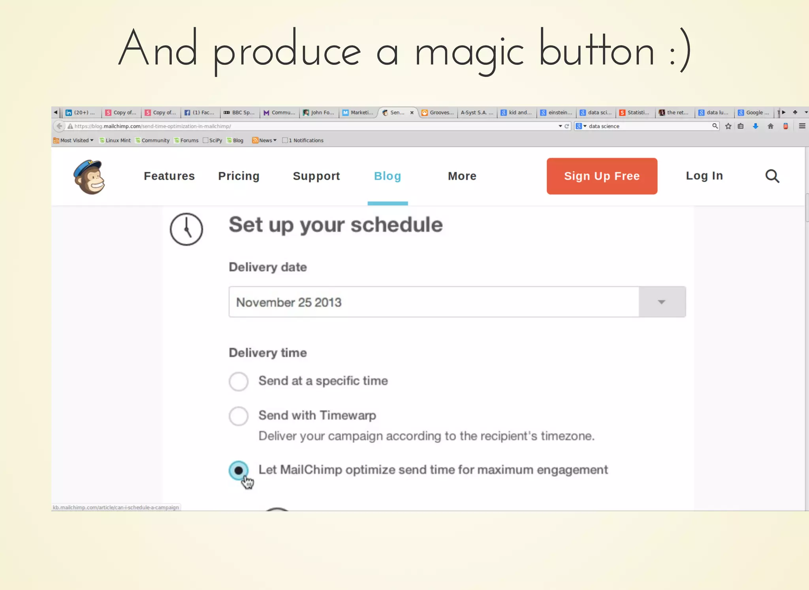Viewport: 809px width, 590px height.
Task: Click the page vertical scrollbar thumb
Action: coord(807,208)
